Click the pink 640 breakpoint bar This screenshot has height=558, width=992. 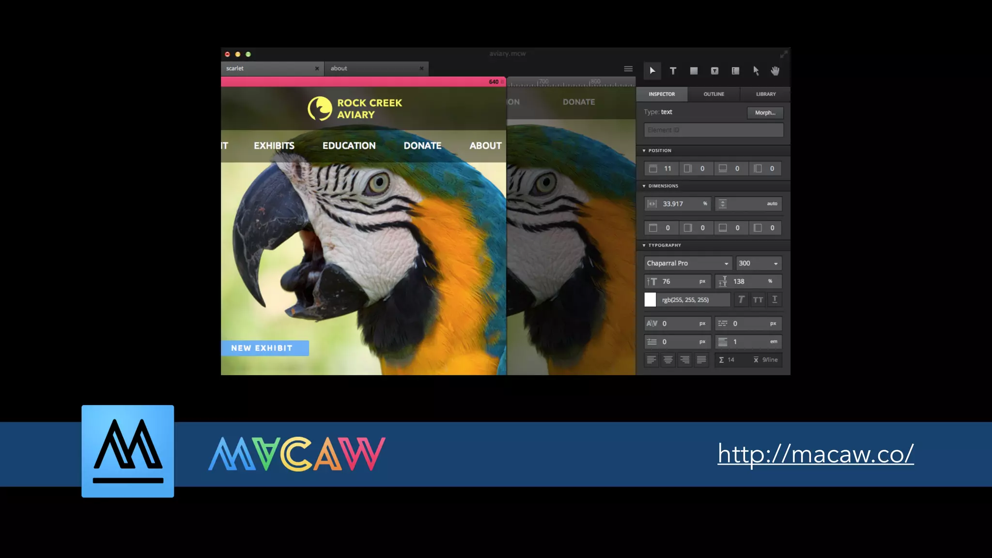363,82
